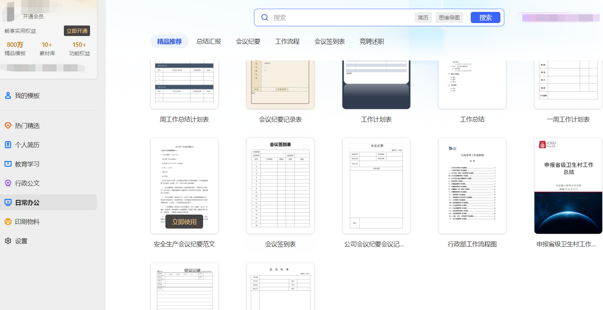The height and width of the screenshot is (310, 603).
Task: Click the 申报省级卫生村工作... title text
Action: [x=566, y=244]
